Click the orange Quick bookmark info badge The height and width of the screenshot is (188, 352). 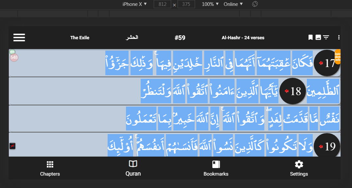point(338,57)
